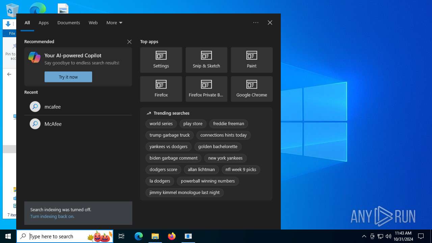Open Firefox from the taskbar
Screen dimensions: 432x243
[172, 236]
